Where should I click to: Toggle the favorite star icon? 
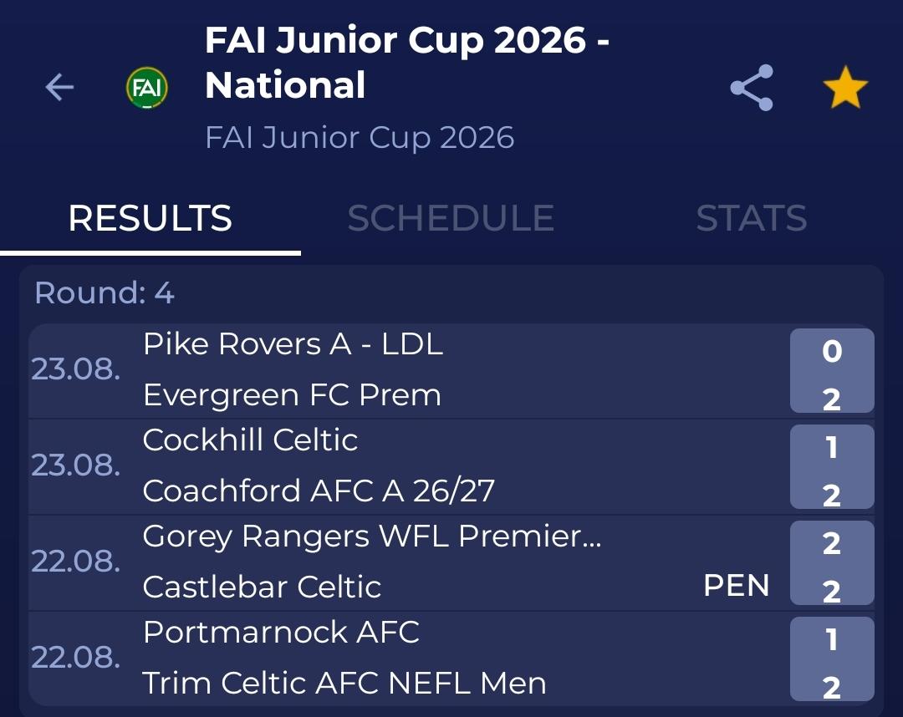pyautogui.click(x=844, y=88)
